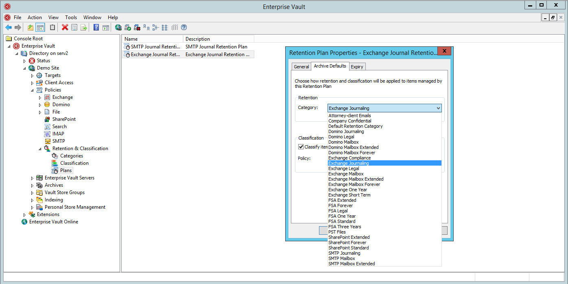568x284 pixels.
Task: Click the Paste clipboard toolbar icon
Action: click(52, 27)
